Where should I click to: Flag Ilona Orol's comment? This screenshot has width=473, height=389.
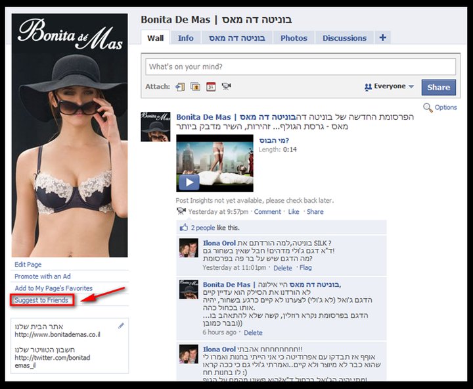(x=305, y=267)
